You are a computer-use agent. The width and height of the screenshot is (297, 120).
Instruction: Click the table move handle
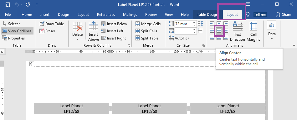(x=32, y=64)
